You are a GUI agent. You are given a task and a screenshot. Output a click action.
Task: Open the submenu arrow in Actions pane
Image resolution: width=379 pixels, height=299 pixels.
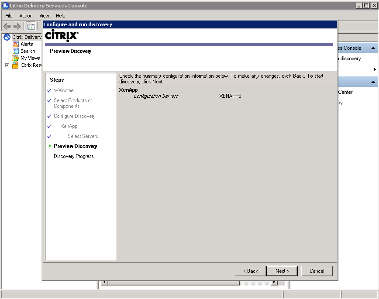click(x=375, y=69)
